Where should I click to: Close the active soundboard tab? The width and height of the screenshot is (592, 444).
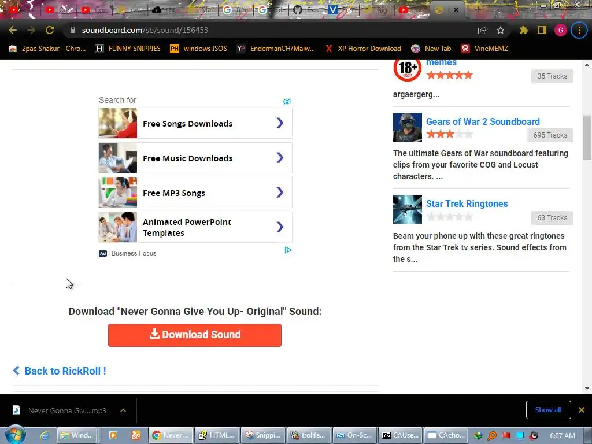[456, 10]
